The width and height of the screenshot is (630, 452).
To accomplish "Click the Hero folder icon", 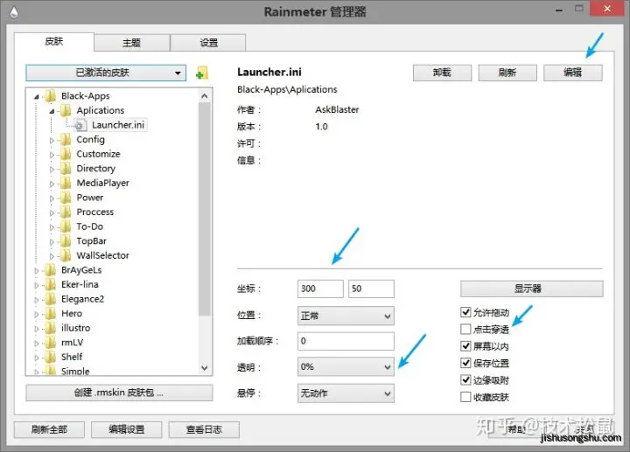I will pos(51,314).
